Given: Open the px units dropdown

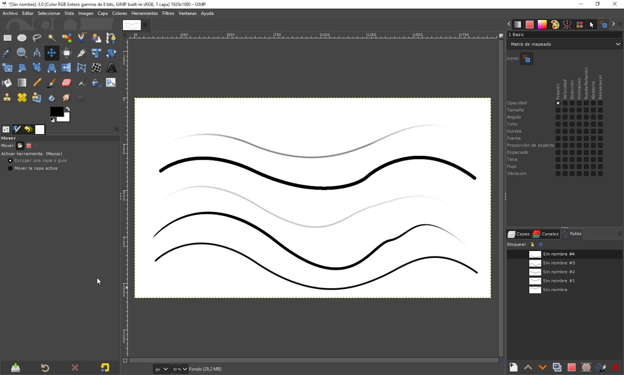Looking at the screenshot, I should [x=161, y=369].
